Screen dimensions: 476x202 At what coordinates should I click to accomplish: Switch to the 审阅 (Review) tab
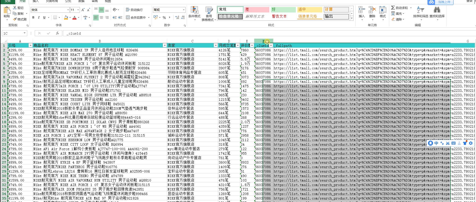(95, 1)
